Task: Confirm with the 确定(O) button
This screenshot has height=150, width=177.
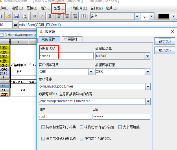Action: click(x=165, y=41)
